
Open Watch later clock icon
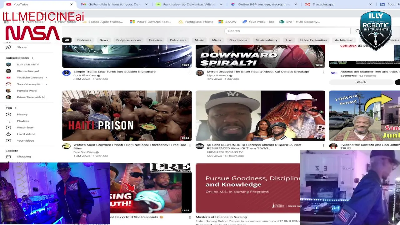8,127
